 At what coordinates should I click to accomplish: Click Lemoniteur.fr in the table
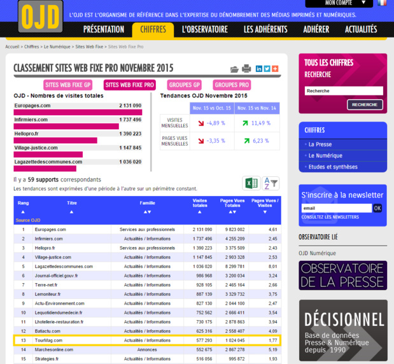pos(48,294)
